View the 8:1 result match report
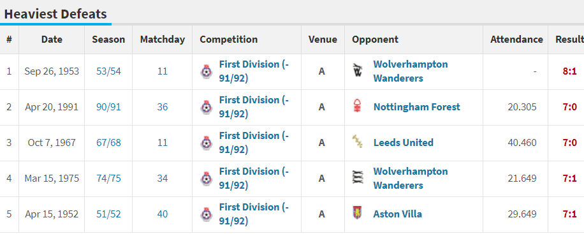584x234 pixels. point(570,71)
